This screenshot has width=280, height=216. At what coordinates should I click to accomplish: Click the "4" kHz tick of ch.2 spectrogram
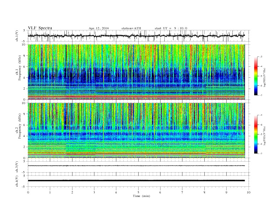(x=24, y=136)
